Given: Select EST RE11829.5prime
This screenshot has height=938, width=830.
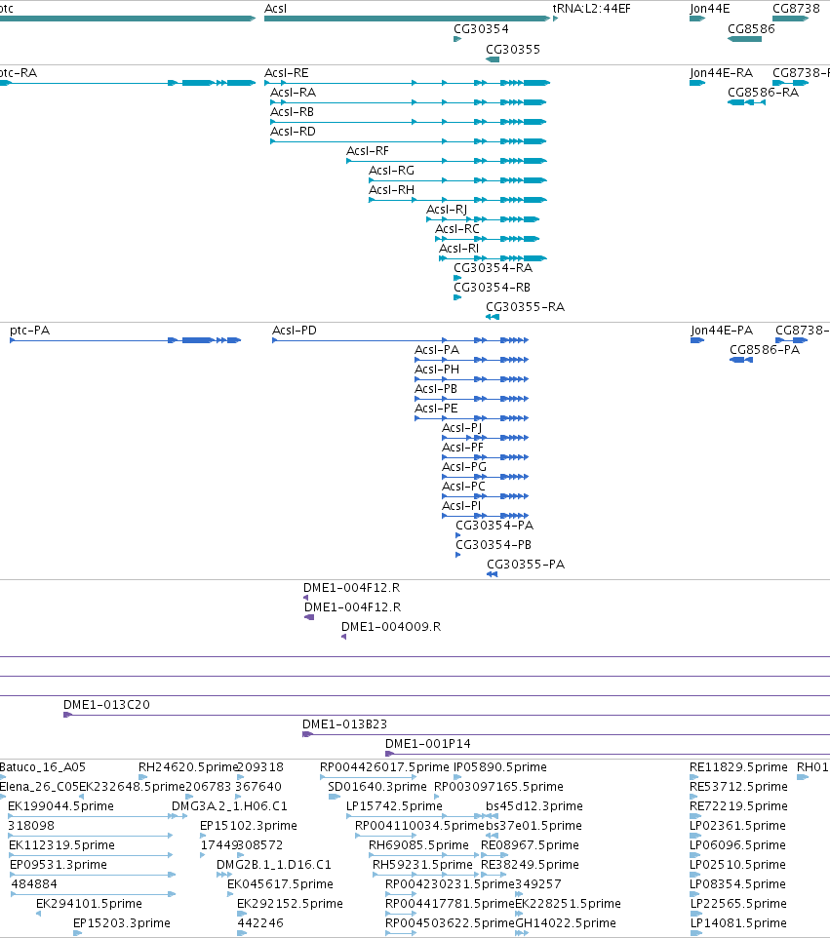Looking at the screenshot, I should [738, 767].
